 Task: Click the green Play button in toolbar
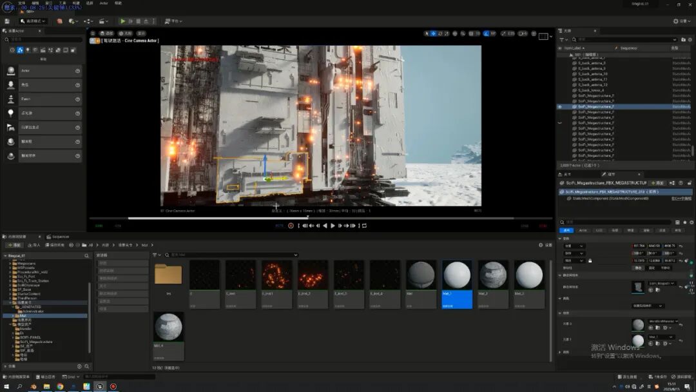pyautogui.click(x=122, y=21)
